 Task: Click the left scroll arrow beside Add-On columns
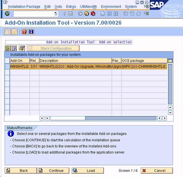[x=42, y=118]
